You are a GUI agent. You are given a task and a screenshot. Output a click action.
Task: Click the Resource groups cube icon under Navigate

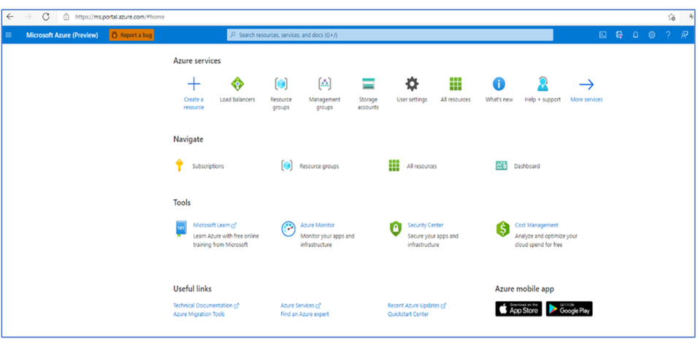(287, 165)
